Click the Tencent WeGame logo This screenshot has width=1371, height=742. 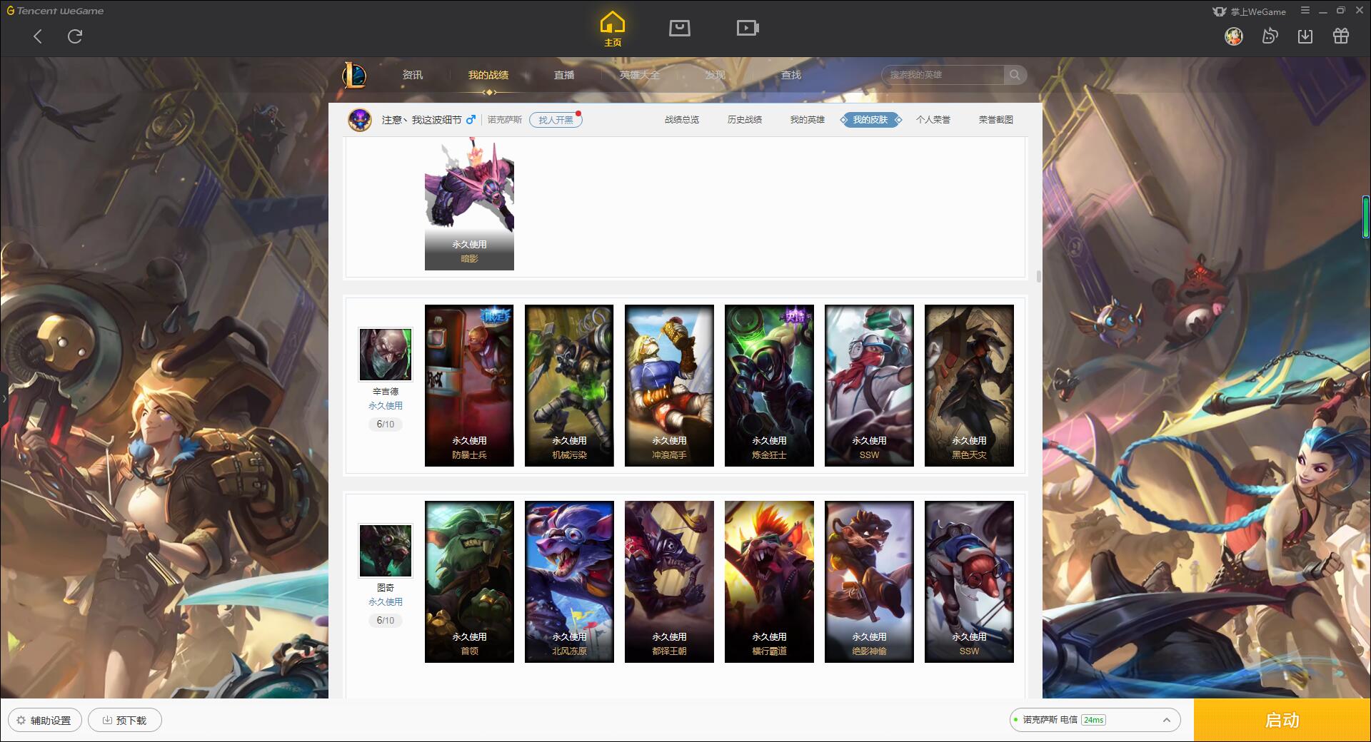click(x=55, y=11)
